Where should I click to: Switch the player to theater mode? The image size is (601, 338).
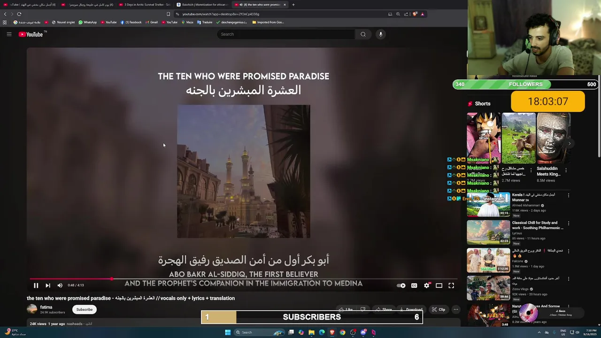439,285
